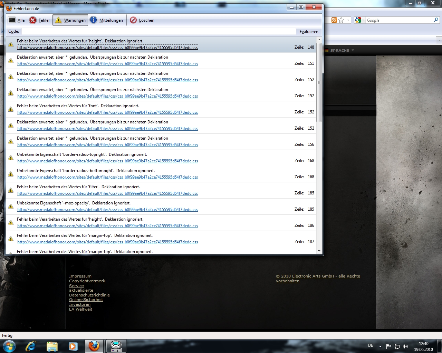Open the Impressum link
This screenshot has width=442, height=353.
click(80, 276)
